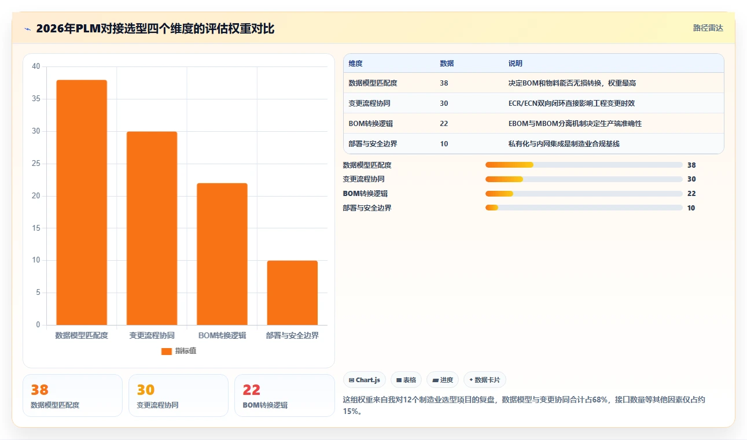Click the description EBOM与MBOM分离机制决定生产端准确性
747x440 pixels.
(575, 124)
